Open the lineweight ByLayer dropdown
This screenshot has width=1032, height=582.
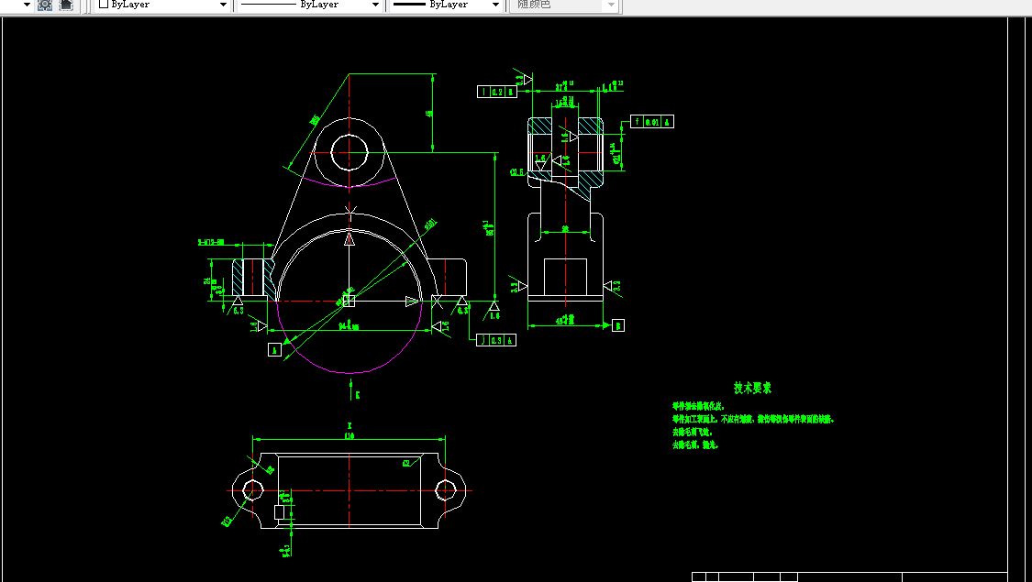click(446, 5)
